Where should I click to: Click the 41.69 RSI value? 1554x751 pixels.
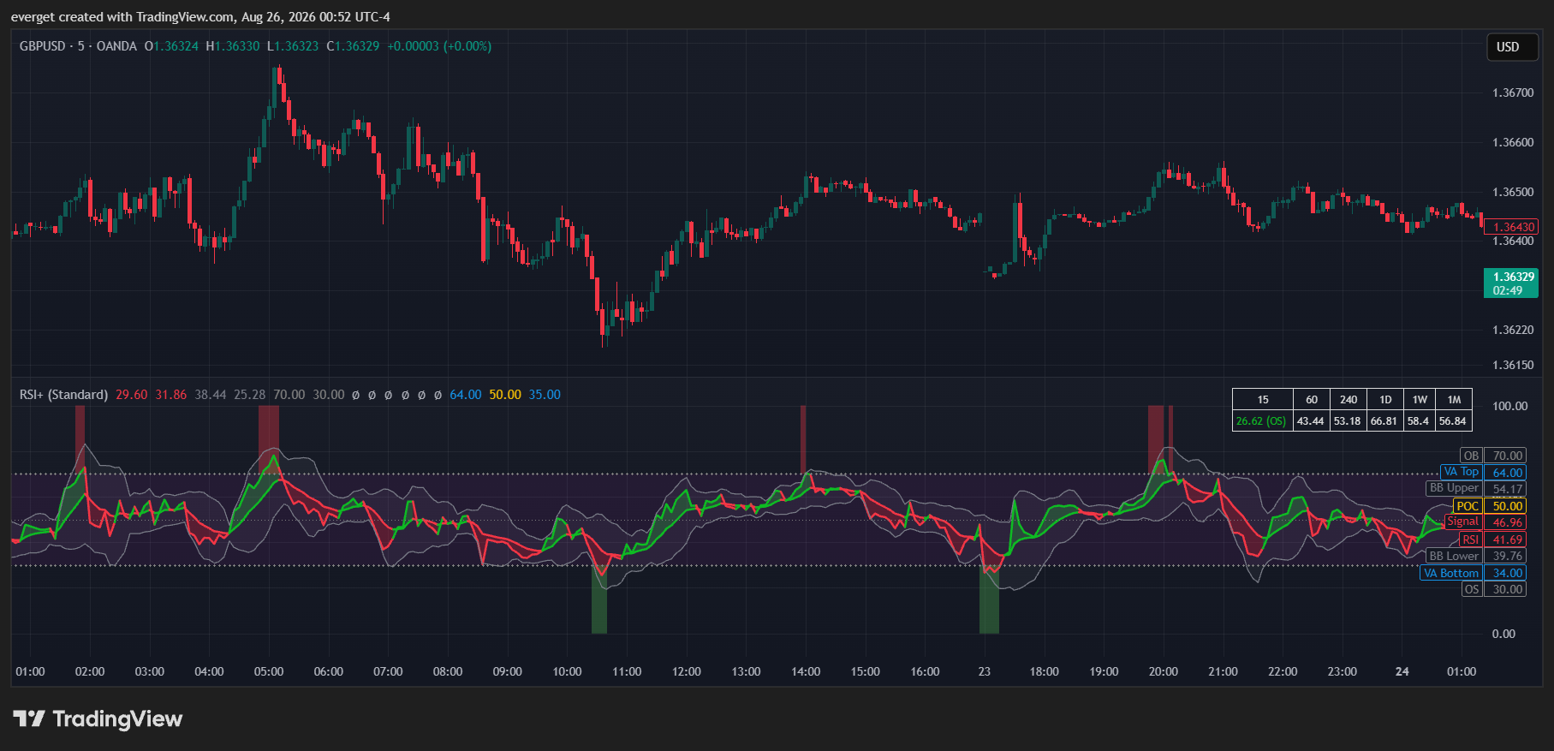pos(1507,539)
